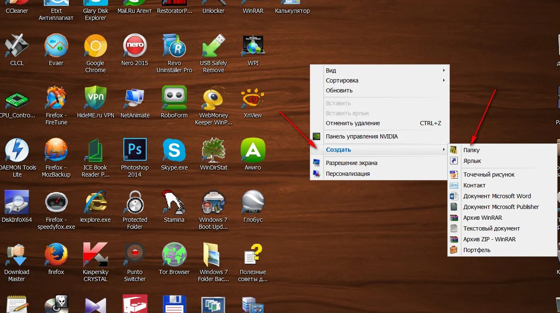Select the Skype.exe desktop icon

coord(174,150)
